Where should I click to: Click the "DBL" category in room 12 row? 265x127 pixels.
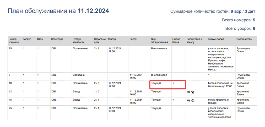pyautogui.click(x=54, y=92)
